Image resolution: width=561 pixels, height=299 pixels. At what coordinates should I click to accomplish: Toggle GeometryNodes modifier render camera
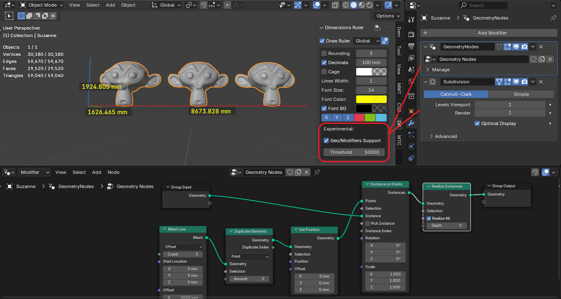(524, 47)
